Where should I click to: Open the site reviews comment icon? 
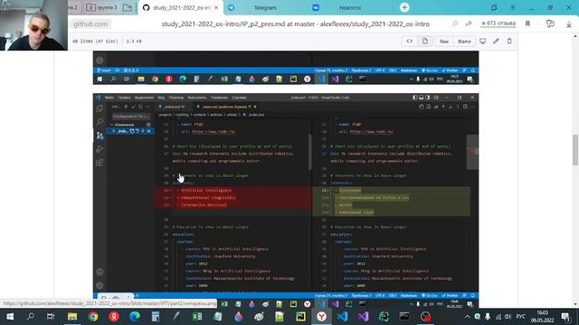455,23
